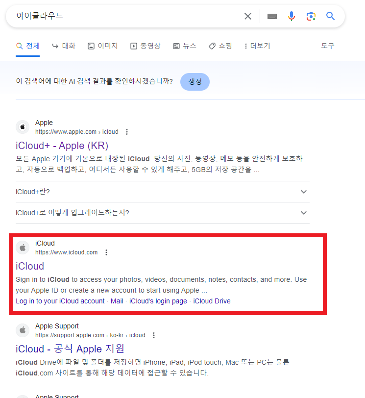Viewport: 365px width, 398px height.
Task: Start voice search with the microphone icon
Action: [x=292, y=16]
